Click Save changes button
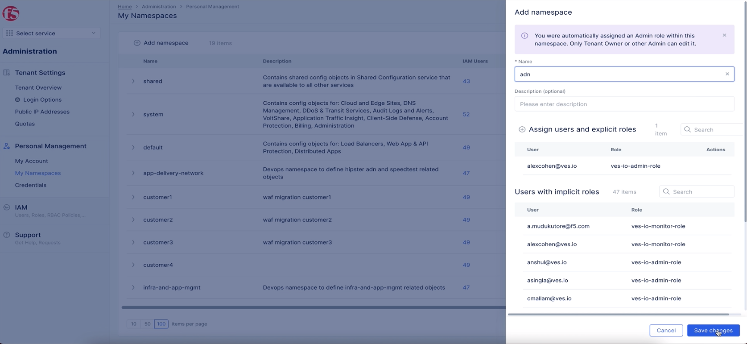 pos(713,330)
